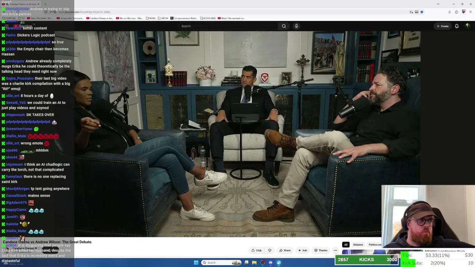Open the browser hamburger menu

[471, 12]
